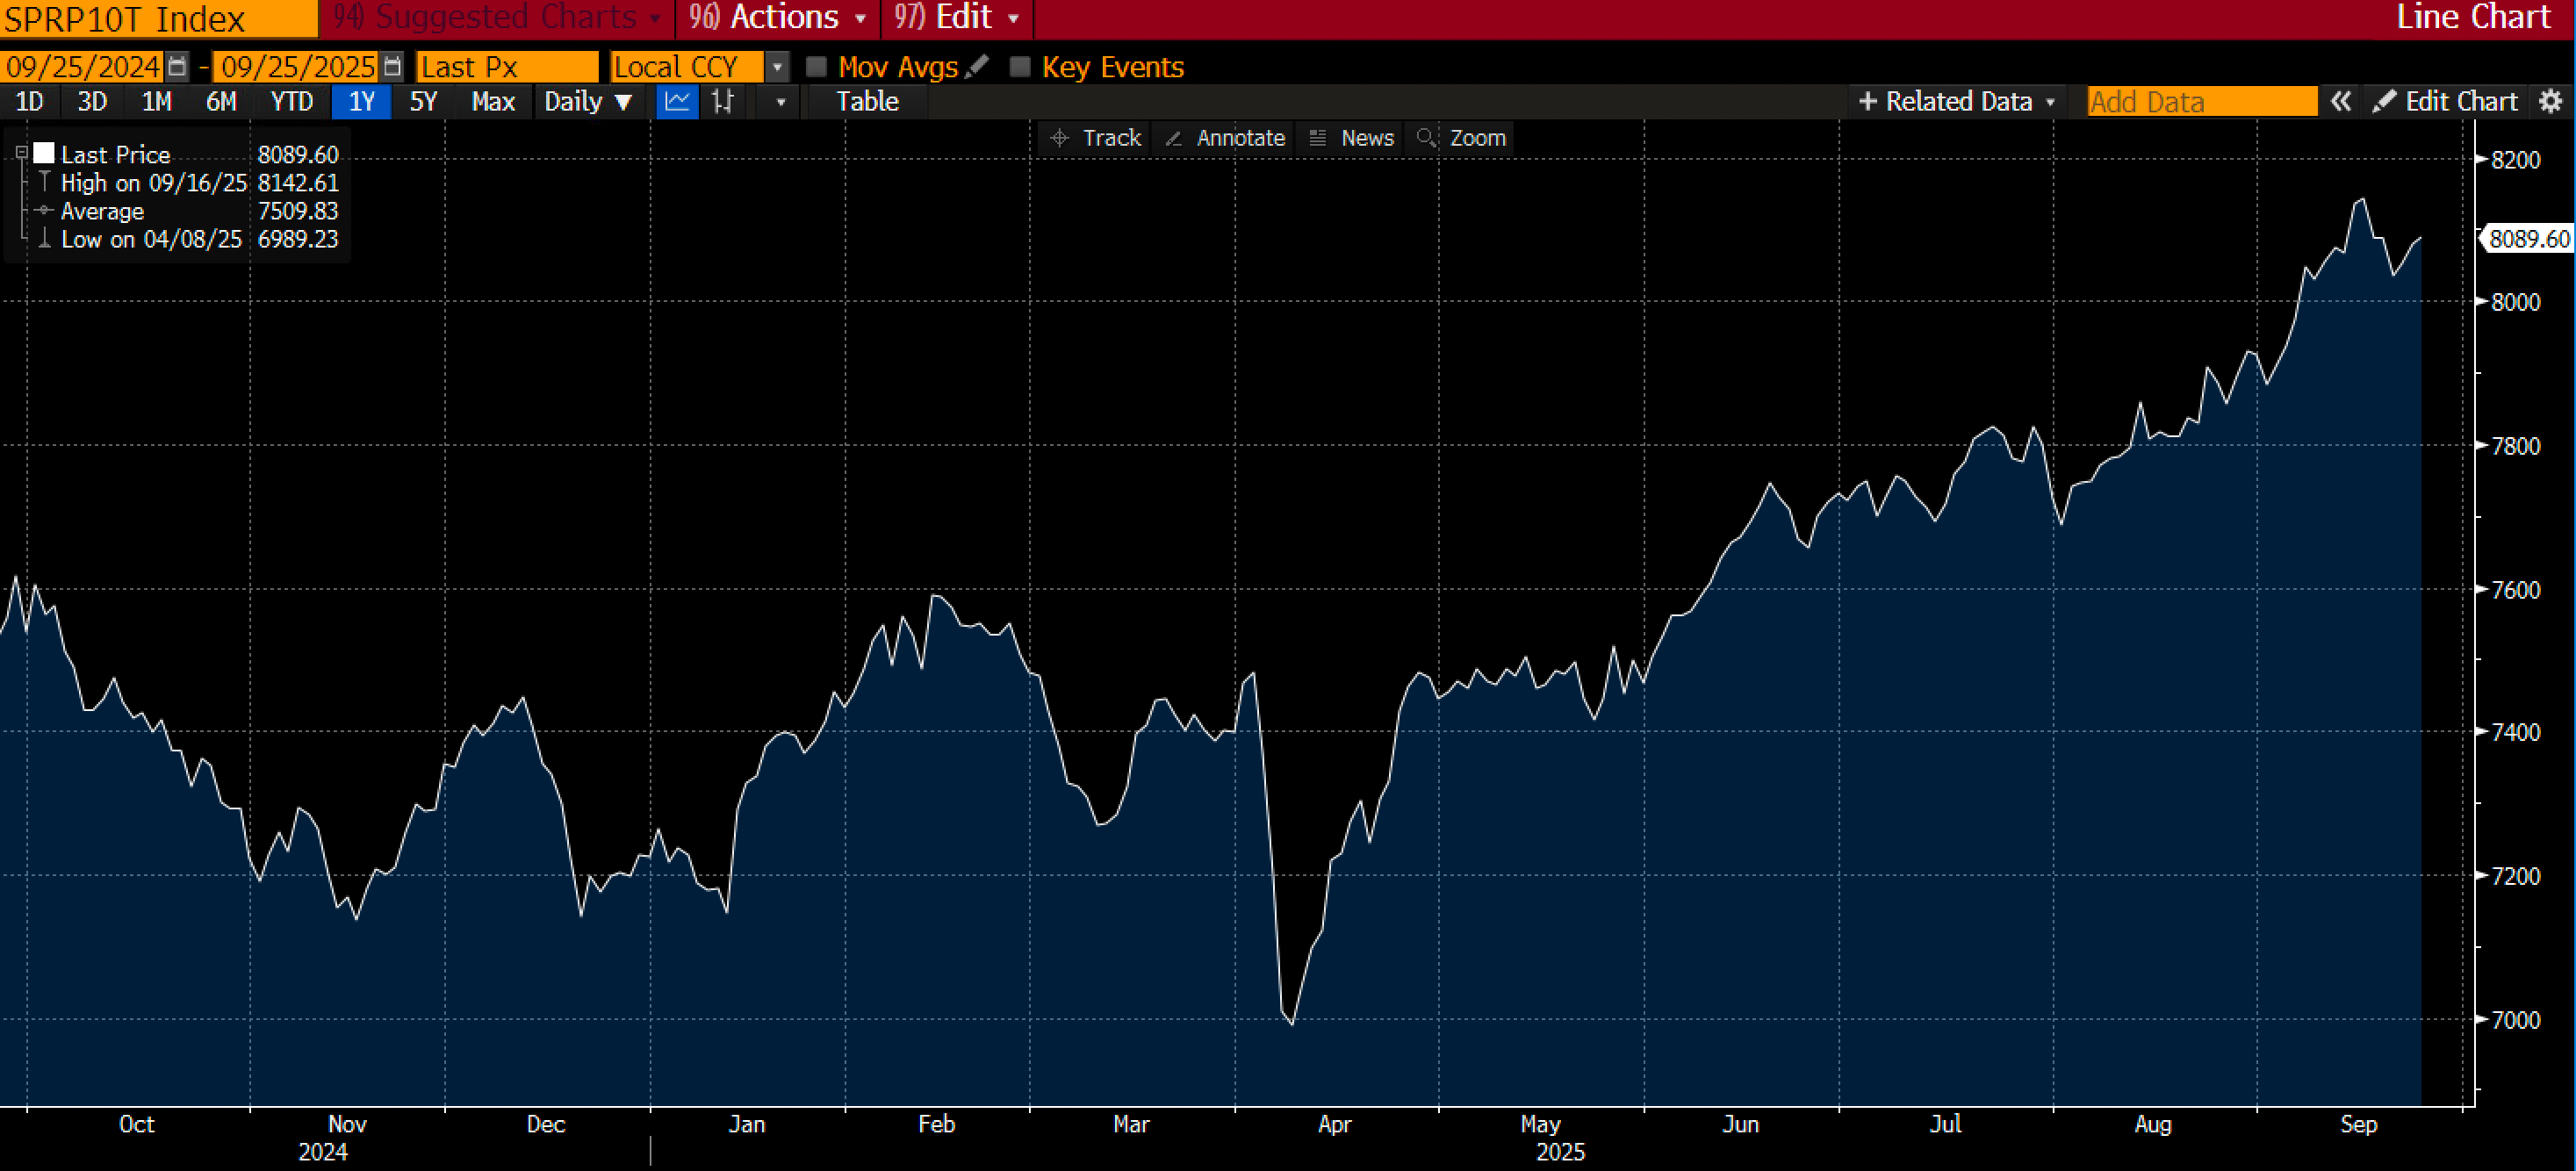Open chart settings gear icon
Screen dimensions: 2576x1171
pyautogui.click(x=2551, y=101)
